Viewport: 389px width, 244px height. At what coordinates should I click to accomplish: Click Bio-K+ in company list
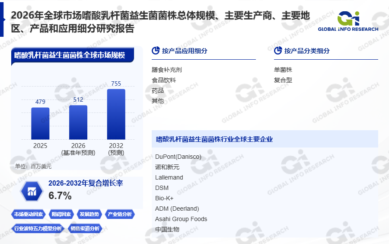(x=164, y=198)
